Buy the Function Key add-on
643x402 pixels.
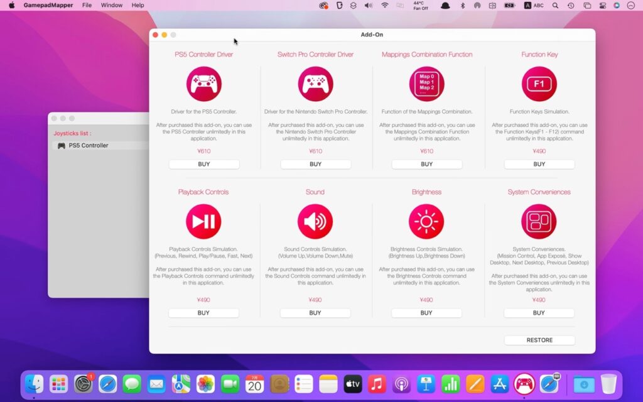click(539, 164)
